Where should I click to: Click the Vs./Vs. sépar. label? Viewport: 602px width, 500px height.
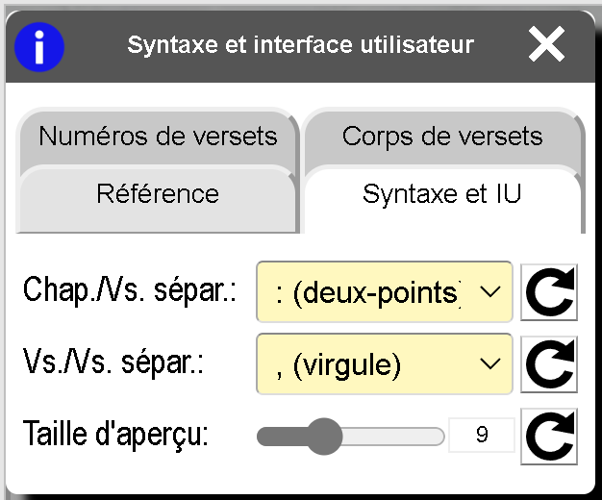[x=115, y=364]
